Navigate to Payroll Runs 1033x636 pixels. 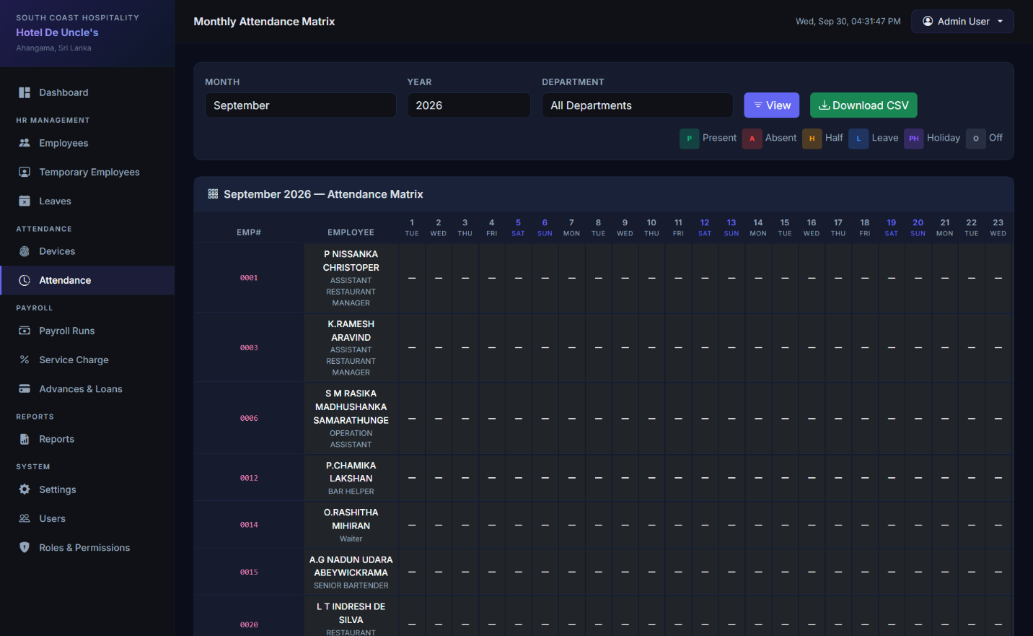87,331
